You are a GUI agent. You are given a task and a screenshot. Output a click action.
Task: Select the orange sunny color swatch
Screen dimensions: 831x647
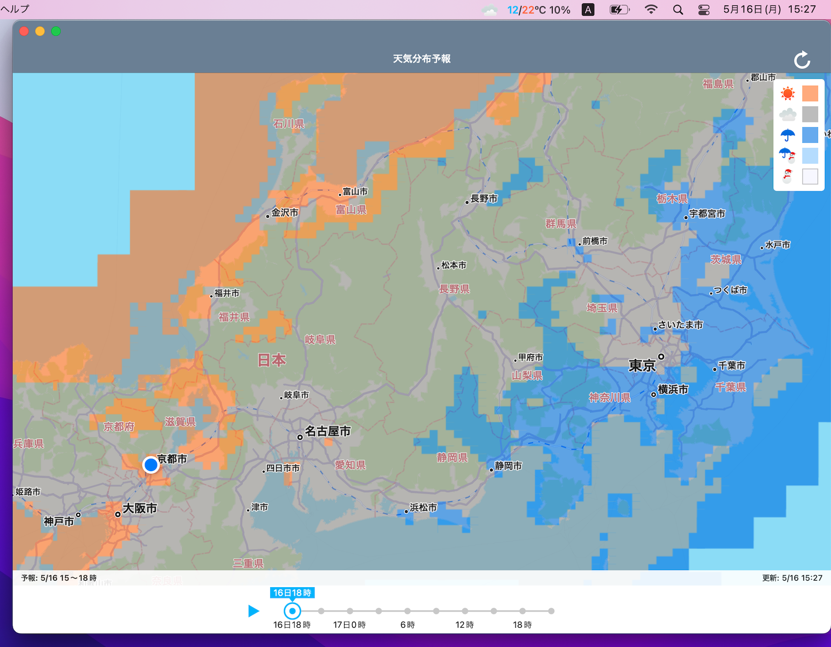[810, 93]
